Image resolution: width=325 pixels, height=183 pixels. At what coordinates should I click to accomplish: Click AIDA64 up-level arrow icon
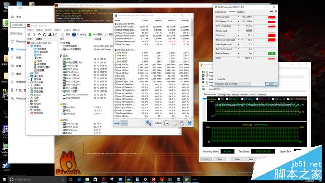click(x=40, y=34)
